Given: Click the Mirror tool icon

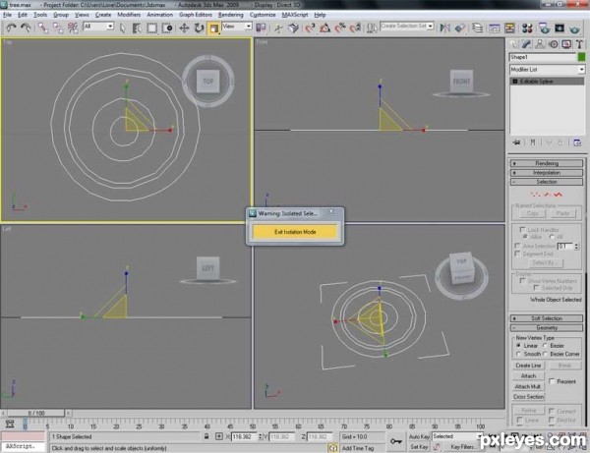Looking at the screenshot, I should click(x=445, y=28).
